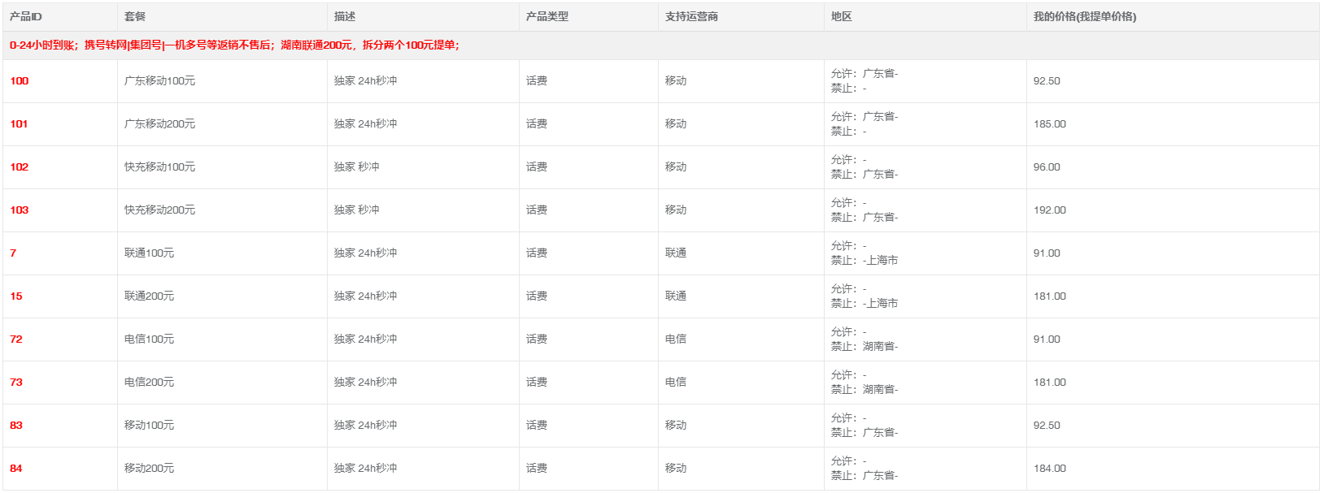Open product ID 84
Screen dimensions: 1324x493
point(16,469)
